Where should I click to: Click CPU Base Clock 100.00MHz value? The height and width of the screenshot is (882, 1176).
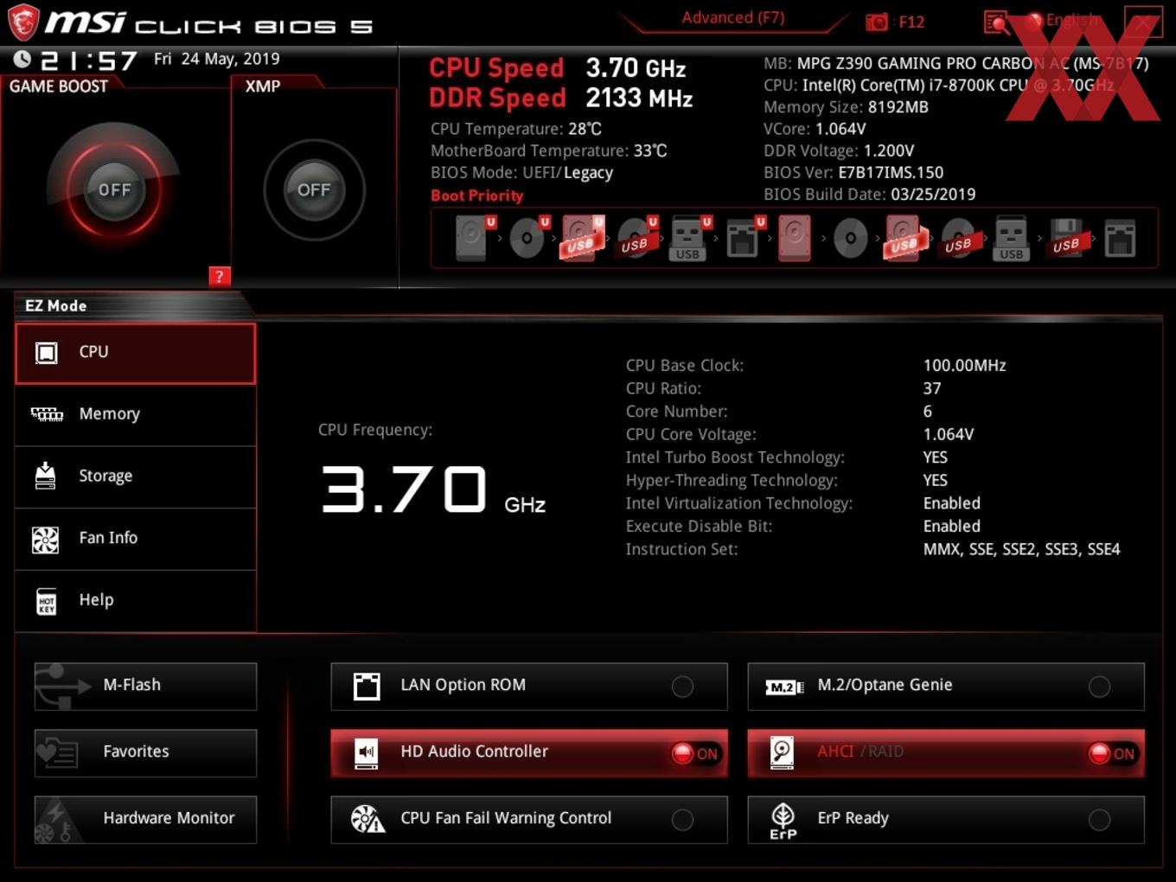tap(965, 366)
